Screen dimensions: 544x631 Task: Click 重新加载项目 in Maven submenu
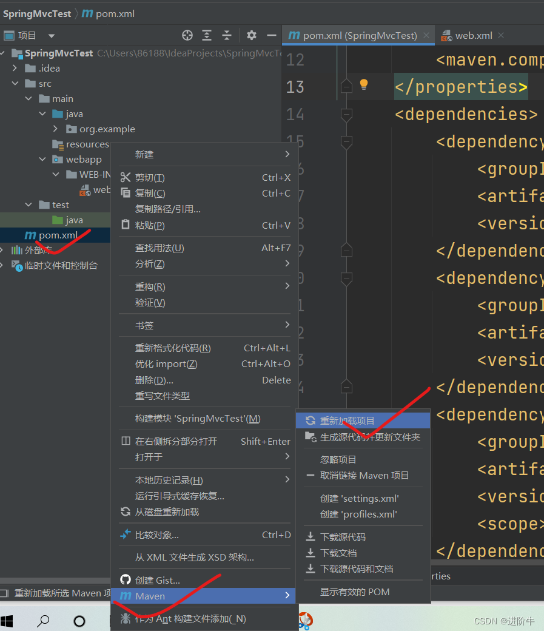tap(363, 420)
